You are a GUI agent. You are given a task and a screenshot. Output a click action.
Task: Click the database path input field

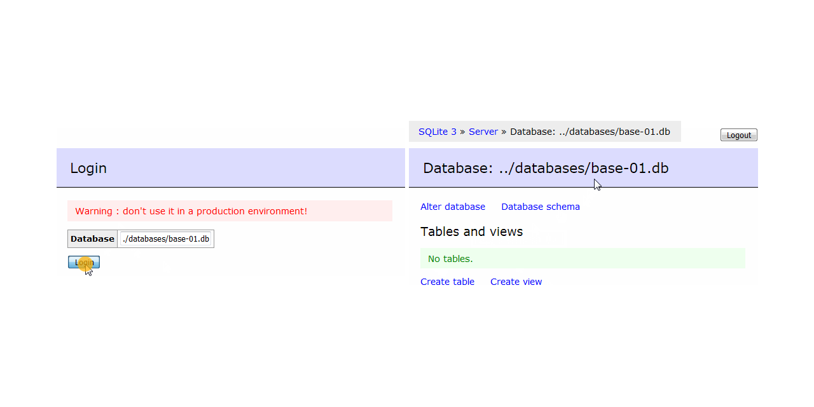[x=165, y=239]
